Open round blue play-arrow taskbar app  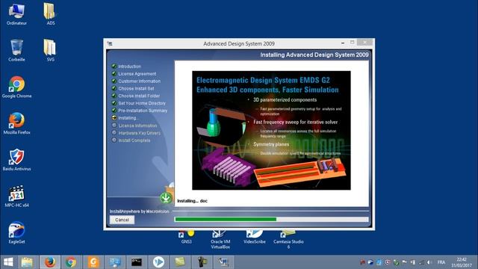tap(158, 262)
